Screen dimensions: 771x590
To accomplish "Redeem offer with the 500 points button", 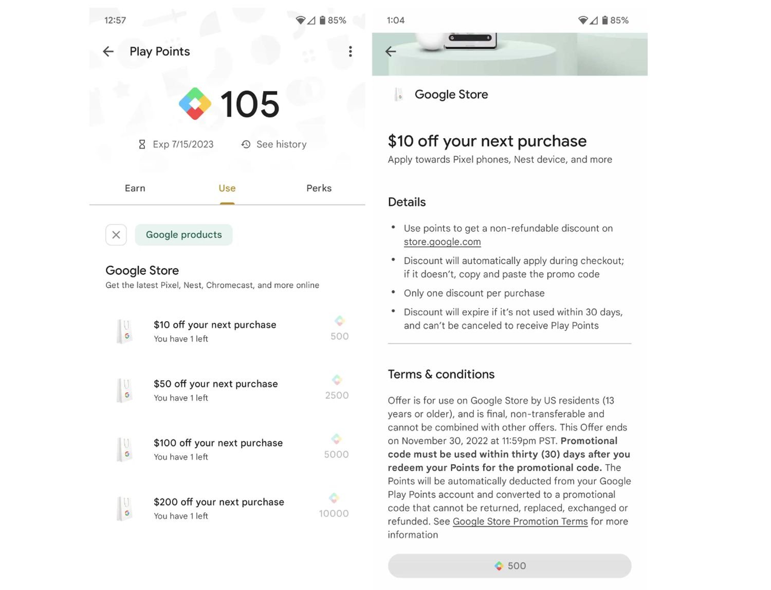I will tap(509, 566).
